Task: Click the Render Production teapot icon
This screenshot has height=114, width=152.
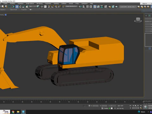Action: (x=117, y=7)
